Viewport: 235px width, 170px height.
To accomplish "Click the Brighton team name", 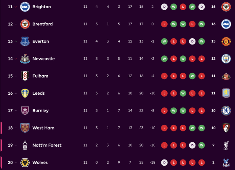I will [x=42, y=7].
